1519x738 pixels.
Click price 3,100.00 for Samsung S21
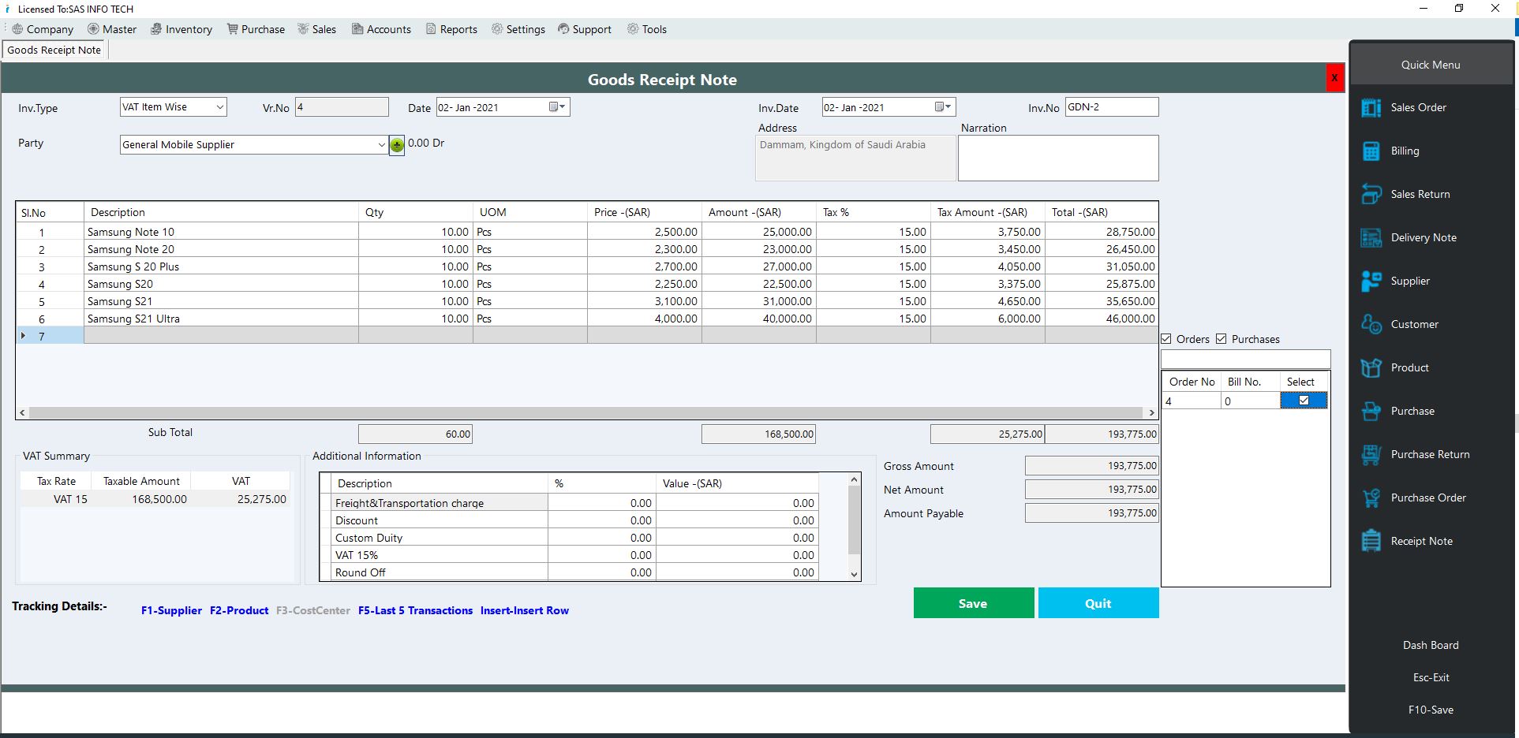tap(645, 301)
